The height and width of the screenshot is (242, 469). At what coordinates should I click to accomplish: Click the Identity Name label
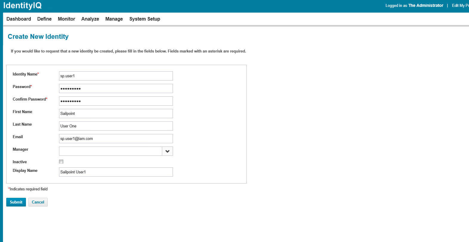click(26, 74)
